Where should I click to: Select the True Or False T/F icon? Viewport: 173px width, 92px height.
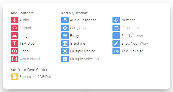tap(116, 51)
